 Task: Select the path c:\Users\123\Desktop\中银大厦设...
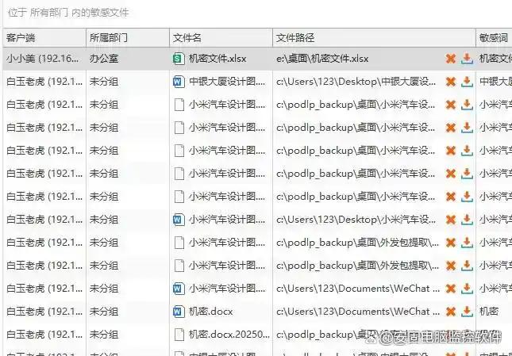tap(356, 82)
